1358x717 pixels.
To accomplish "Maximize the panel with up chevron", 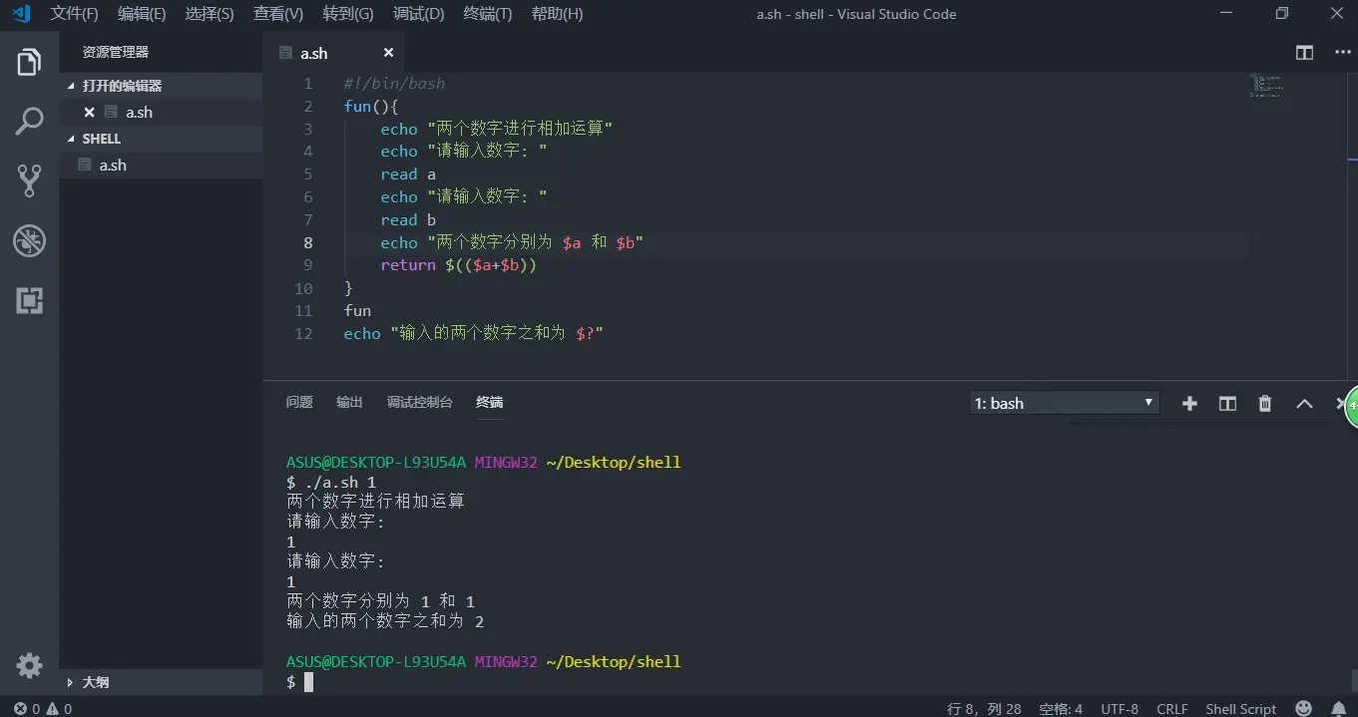I will 1304,403.
